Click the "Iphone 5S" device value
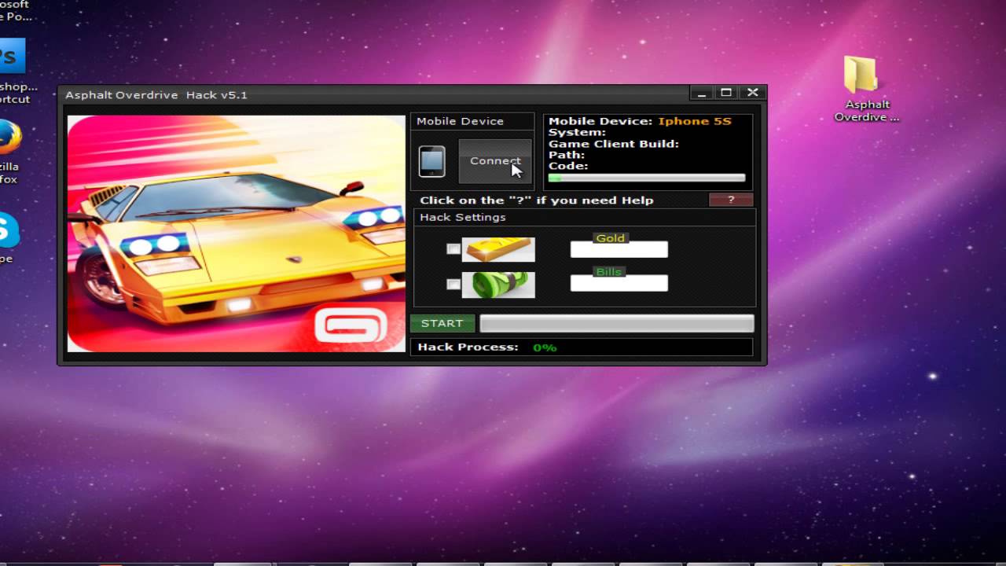This screenshot has height=566, width=1006. tap(695, 121)
